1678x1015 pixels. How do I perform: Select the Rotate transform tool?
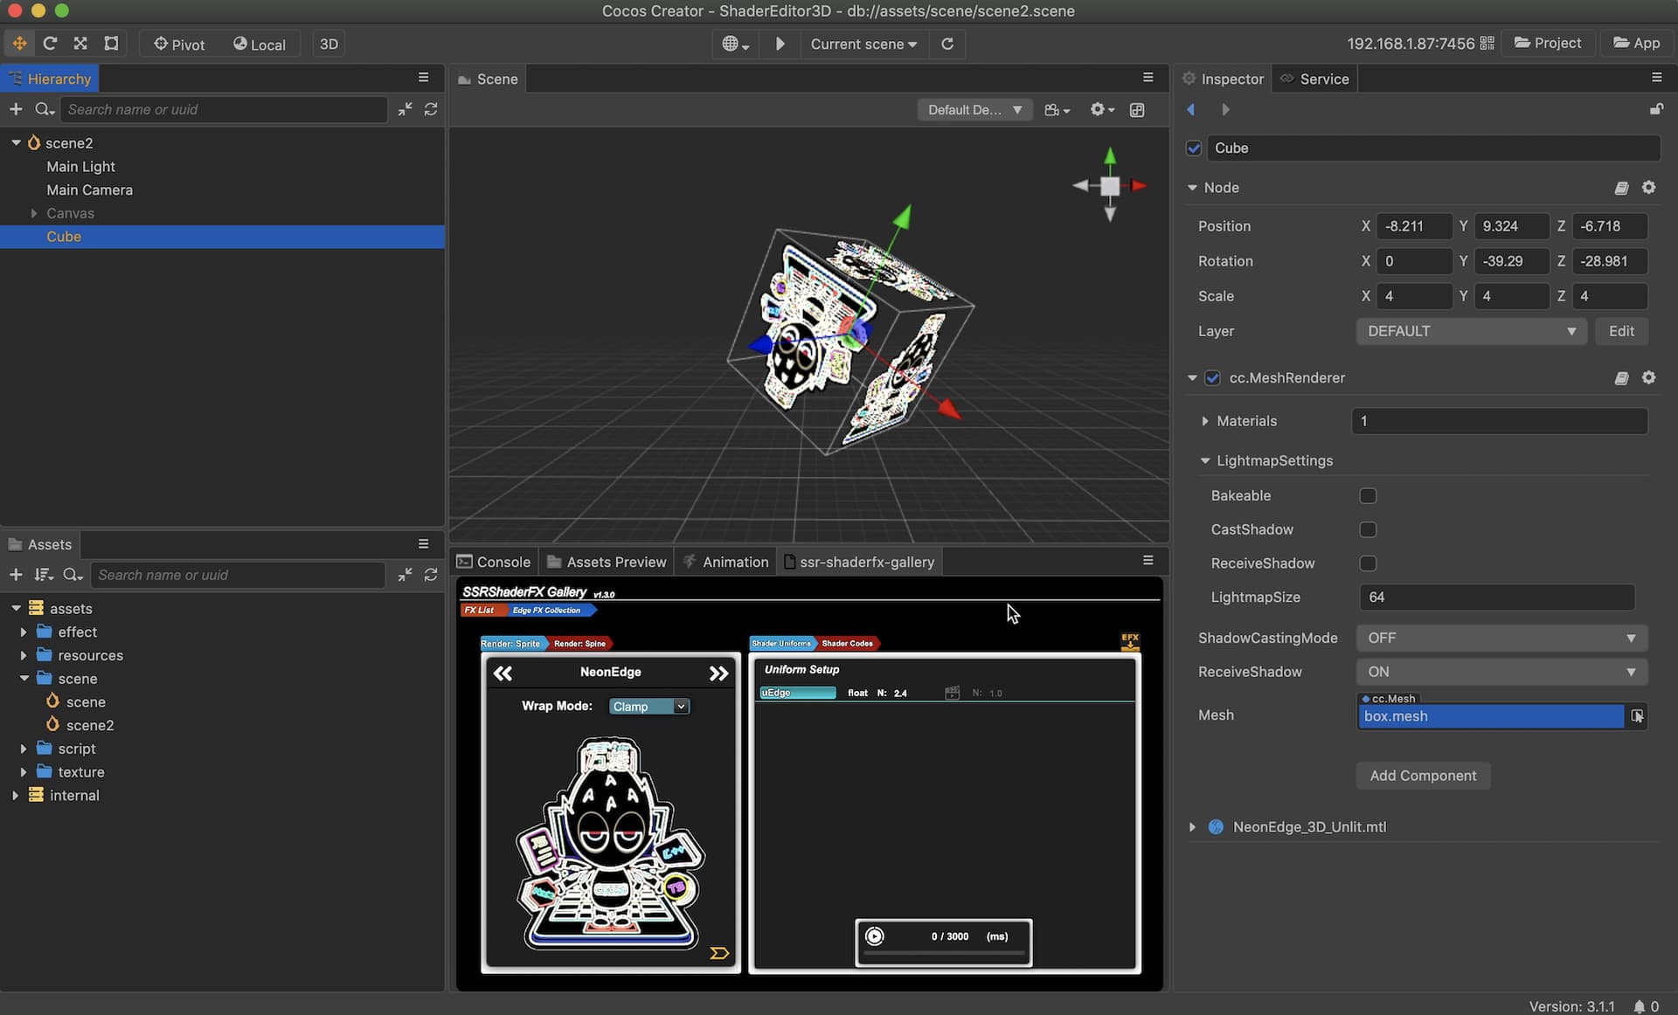50,44
